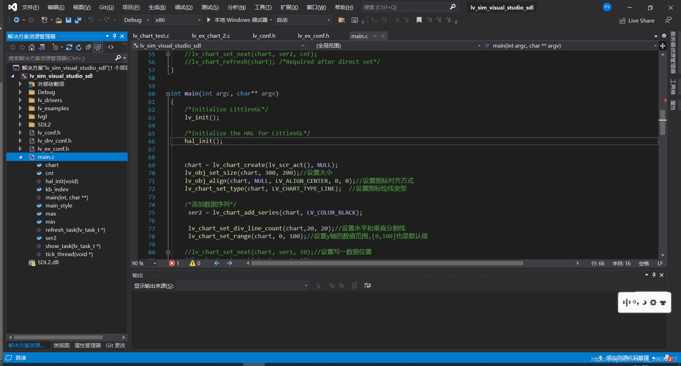
Task: Select hal_init(void) in Solution Explorer
Action: (62, 181)
